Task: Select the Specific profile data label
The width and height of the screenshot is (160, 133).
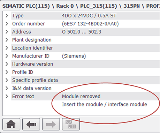Action: [35, 80]
